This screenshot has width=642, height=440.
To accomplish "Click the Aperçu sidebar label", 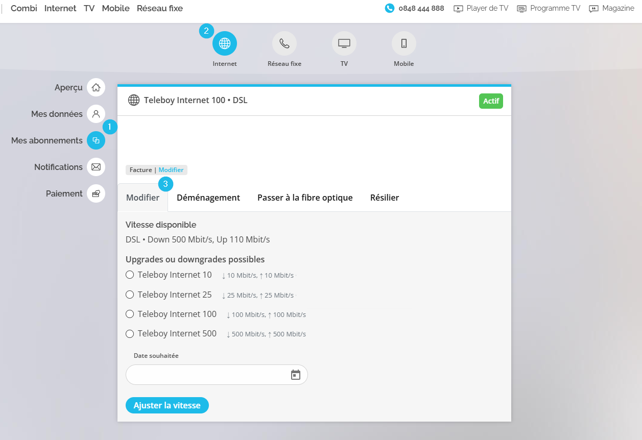I will [68, 87].
